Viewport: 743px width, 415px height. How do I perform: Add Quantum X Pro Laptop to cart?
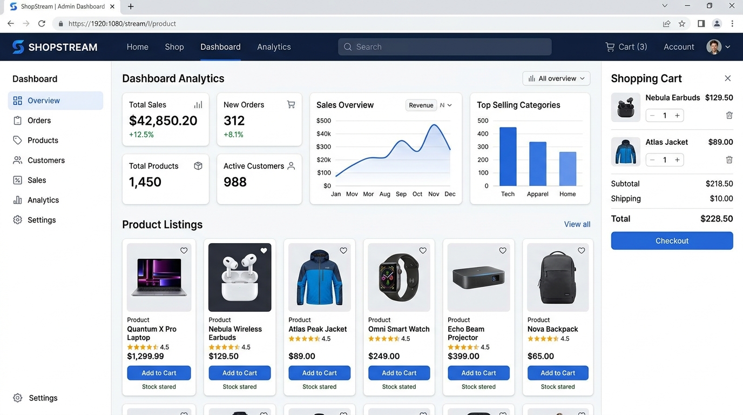click(x=159, y=373)
